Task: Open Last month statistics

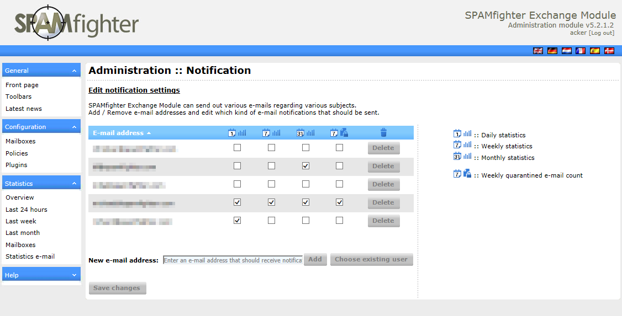Action: 23,232
